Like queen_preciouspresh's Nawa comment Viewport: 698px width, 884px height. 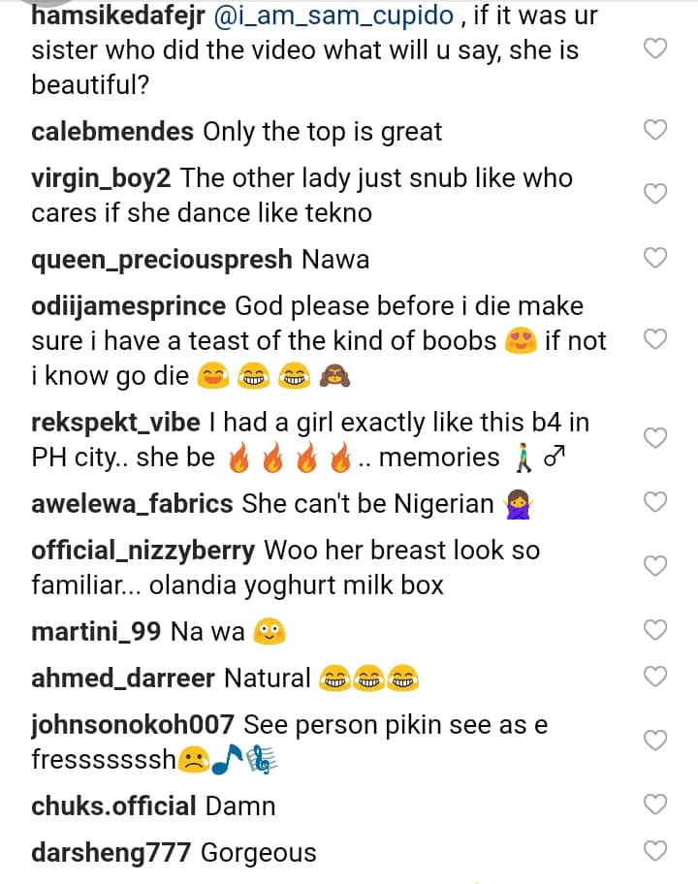656,258
